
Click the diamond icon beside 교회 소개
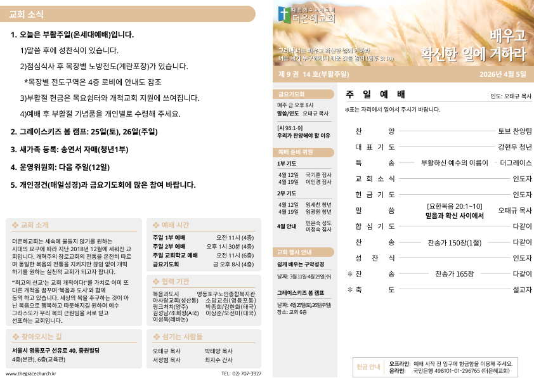pyautogui.click(x=15, y=225)
